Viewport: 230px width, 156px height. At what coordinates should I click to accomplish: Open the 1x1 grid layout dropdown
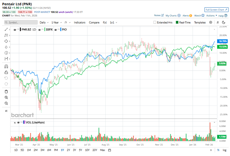point(113,23)
